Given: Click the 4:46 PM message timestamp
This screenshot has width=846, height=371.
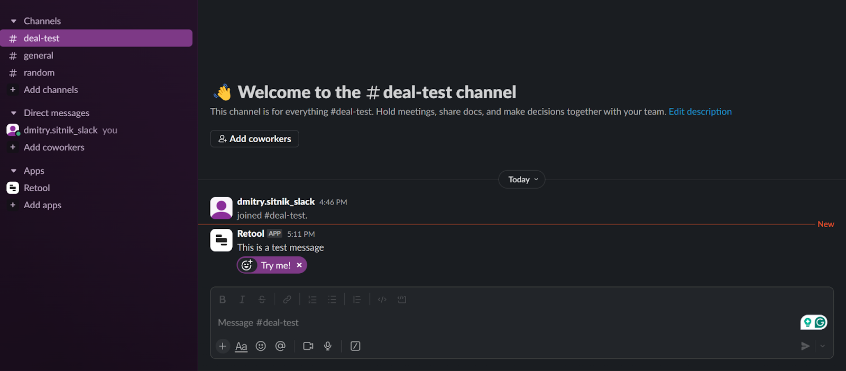Looking at the screenshot, I should [333, 202].
